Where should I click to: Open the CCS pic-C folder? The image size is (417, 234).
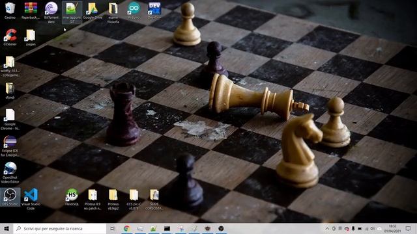coord(134,199)
